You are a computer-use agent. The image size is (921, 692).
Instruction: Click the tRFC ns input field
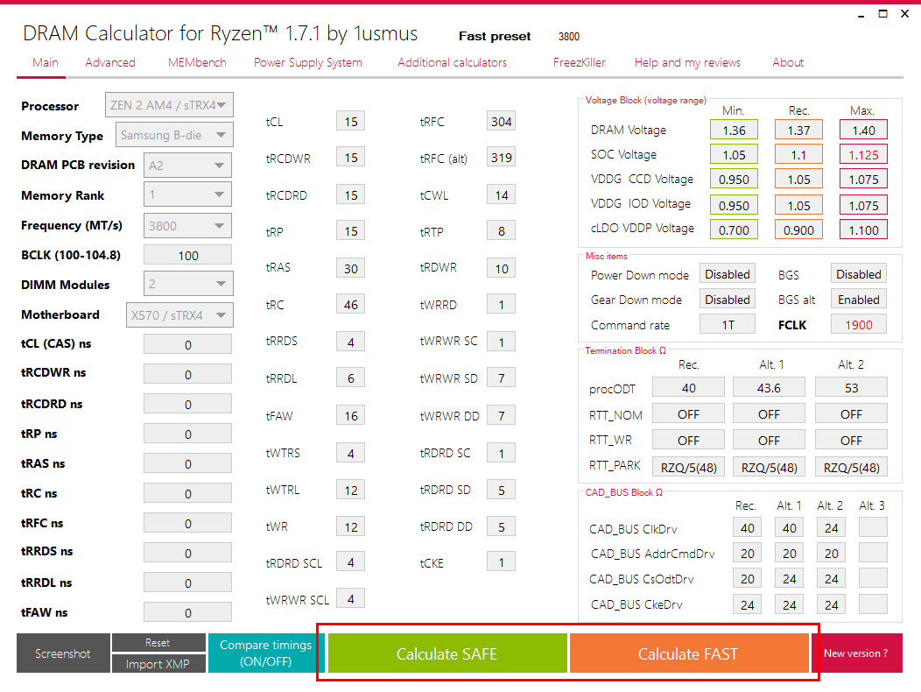point(188,523)
